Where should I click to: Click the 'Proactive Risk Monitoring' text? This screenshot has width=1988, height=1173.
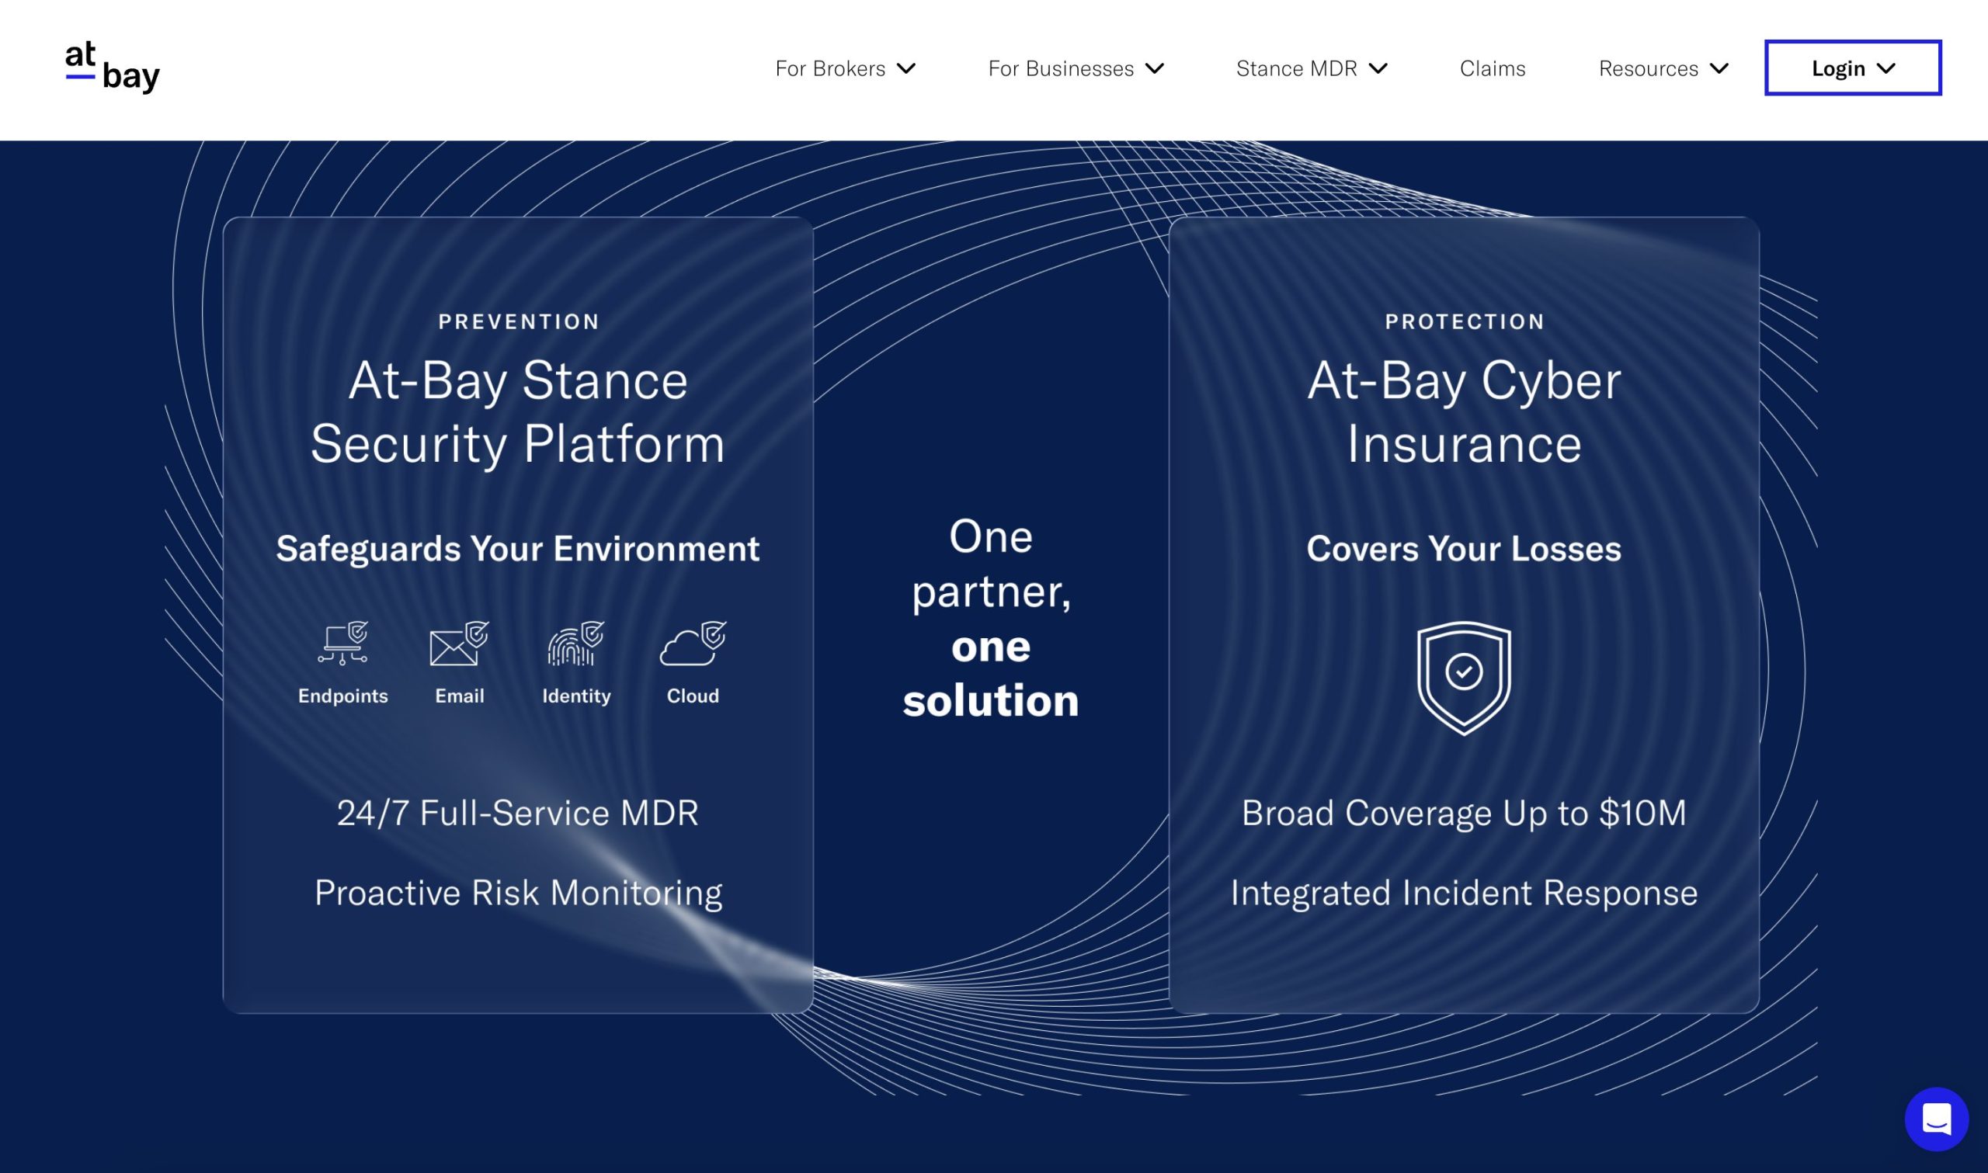[x=518, y=894]
